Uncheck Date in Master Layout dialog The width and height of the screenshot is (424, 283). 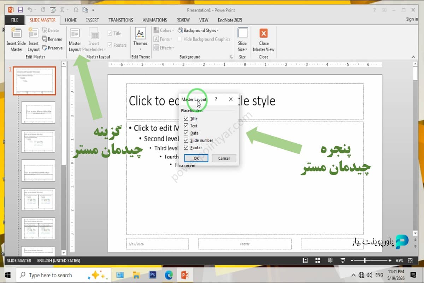pos(186,133)
